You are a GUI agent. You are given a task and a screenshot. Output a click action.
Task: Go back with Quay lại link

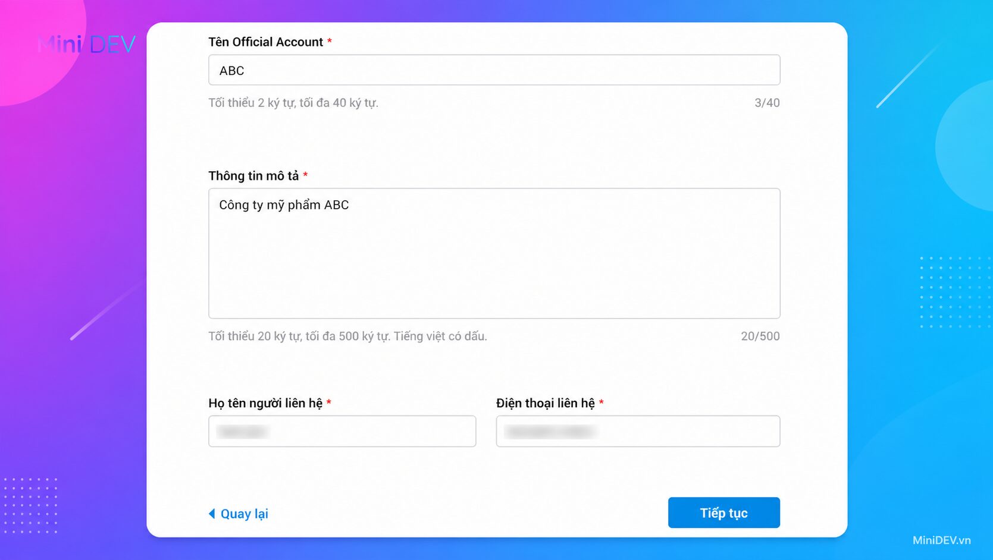click(x=238, y=514)
